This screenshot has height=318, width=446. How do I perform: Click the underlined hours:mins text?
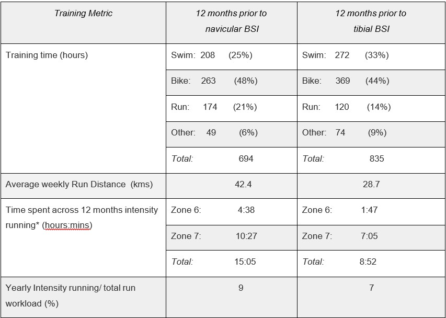(67, 225)
